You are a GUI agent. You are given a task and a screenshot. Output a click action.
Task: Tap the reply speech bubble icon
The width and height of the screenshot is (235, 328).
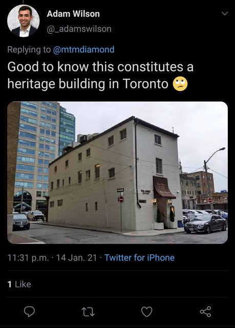[x=29, y=312]
